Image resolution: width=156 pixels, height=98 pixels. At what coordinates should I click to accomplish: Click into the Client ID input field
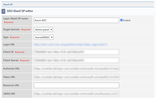76,52
